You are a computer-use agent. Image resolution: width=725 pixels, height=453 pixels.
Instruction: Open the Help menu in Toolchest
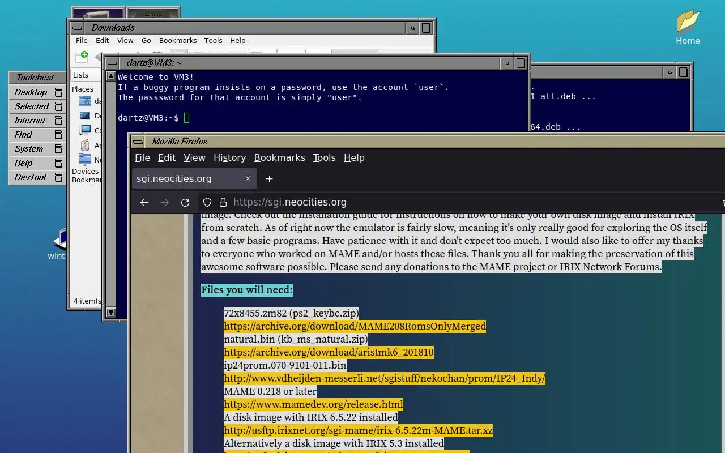37,163
